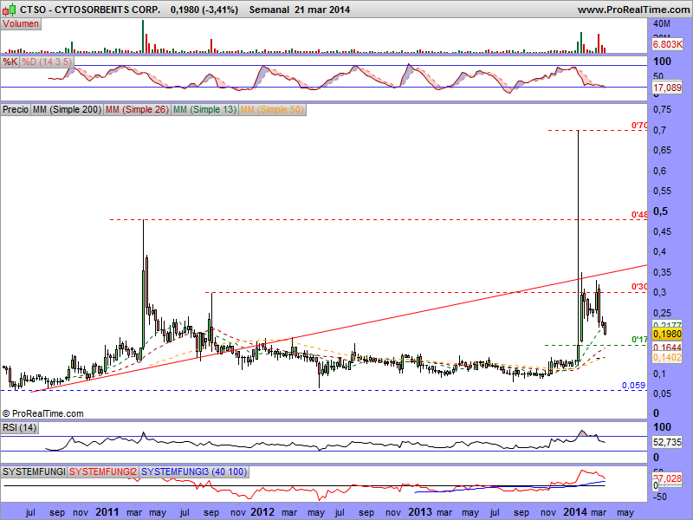The height and width of the screenshot is (520, 693).
Task: Select the Volumen indicator label
Action: [21, 24]
